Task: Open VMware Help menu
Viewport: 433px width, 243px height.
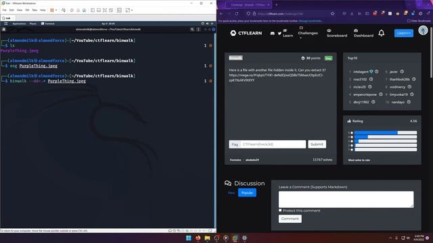Action: click(43, 10)
